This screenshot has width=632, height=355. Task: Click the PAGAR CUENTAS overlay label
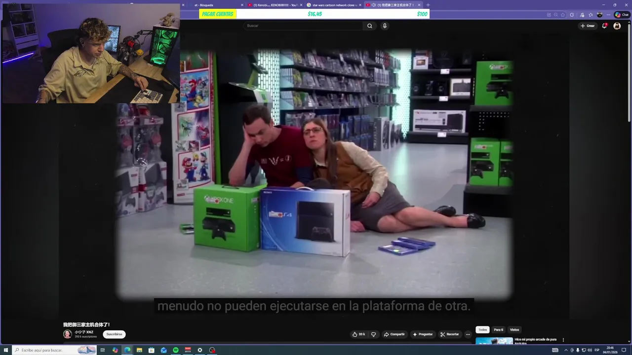218,14
